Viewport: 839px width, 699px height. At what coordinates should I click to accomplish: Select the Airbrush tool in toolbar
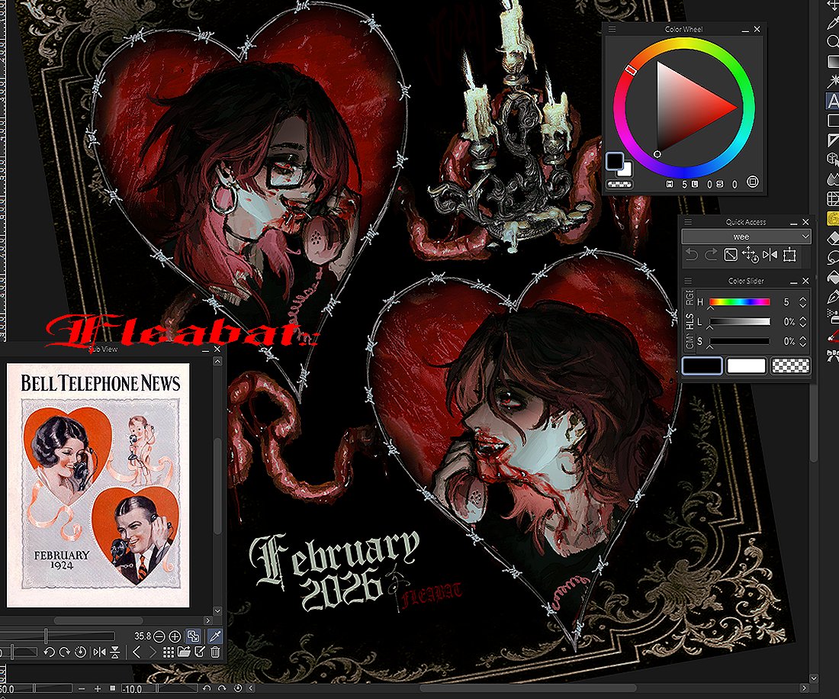(833, 317)
